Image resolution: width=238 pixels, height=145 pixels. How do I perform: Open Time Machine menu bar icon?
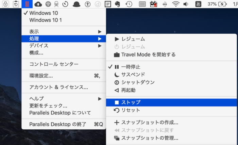[x=129, y=4]
